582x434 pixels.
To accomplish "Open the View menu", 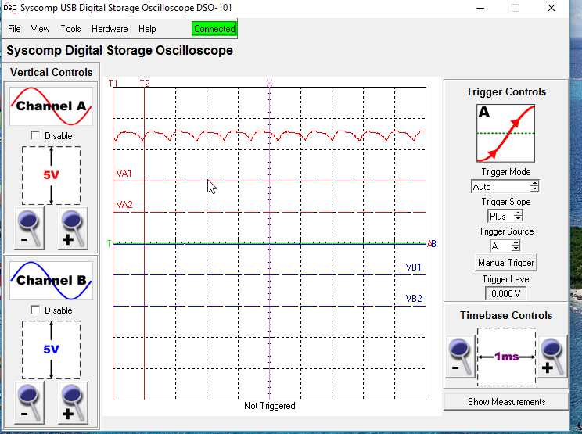I will (x=40, y=29).
